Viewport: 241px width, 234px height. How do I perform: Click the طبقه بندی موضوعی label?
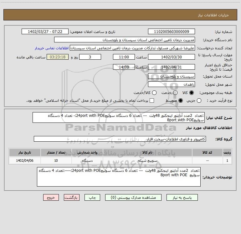(x=216, y=93)
